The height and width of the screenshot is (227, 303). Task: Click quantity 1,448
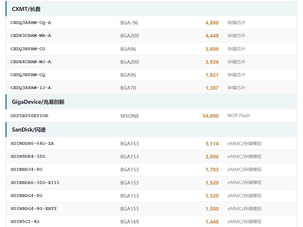pos(212,222)
